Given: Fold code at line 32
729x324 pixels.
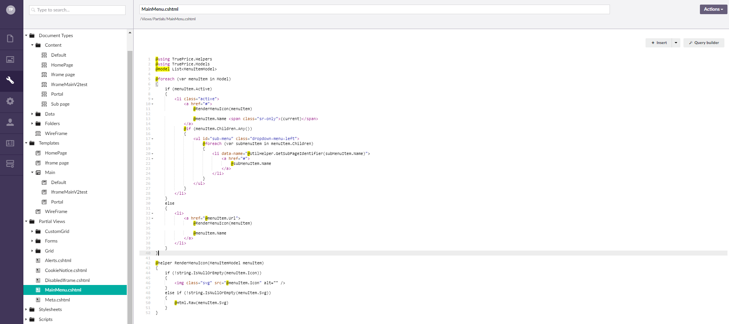Looking at the screenshot, I should (x=152, y=213).
